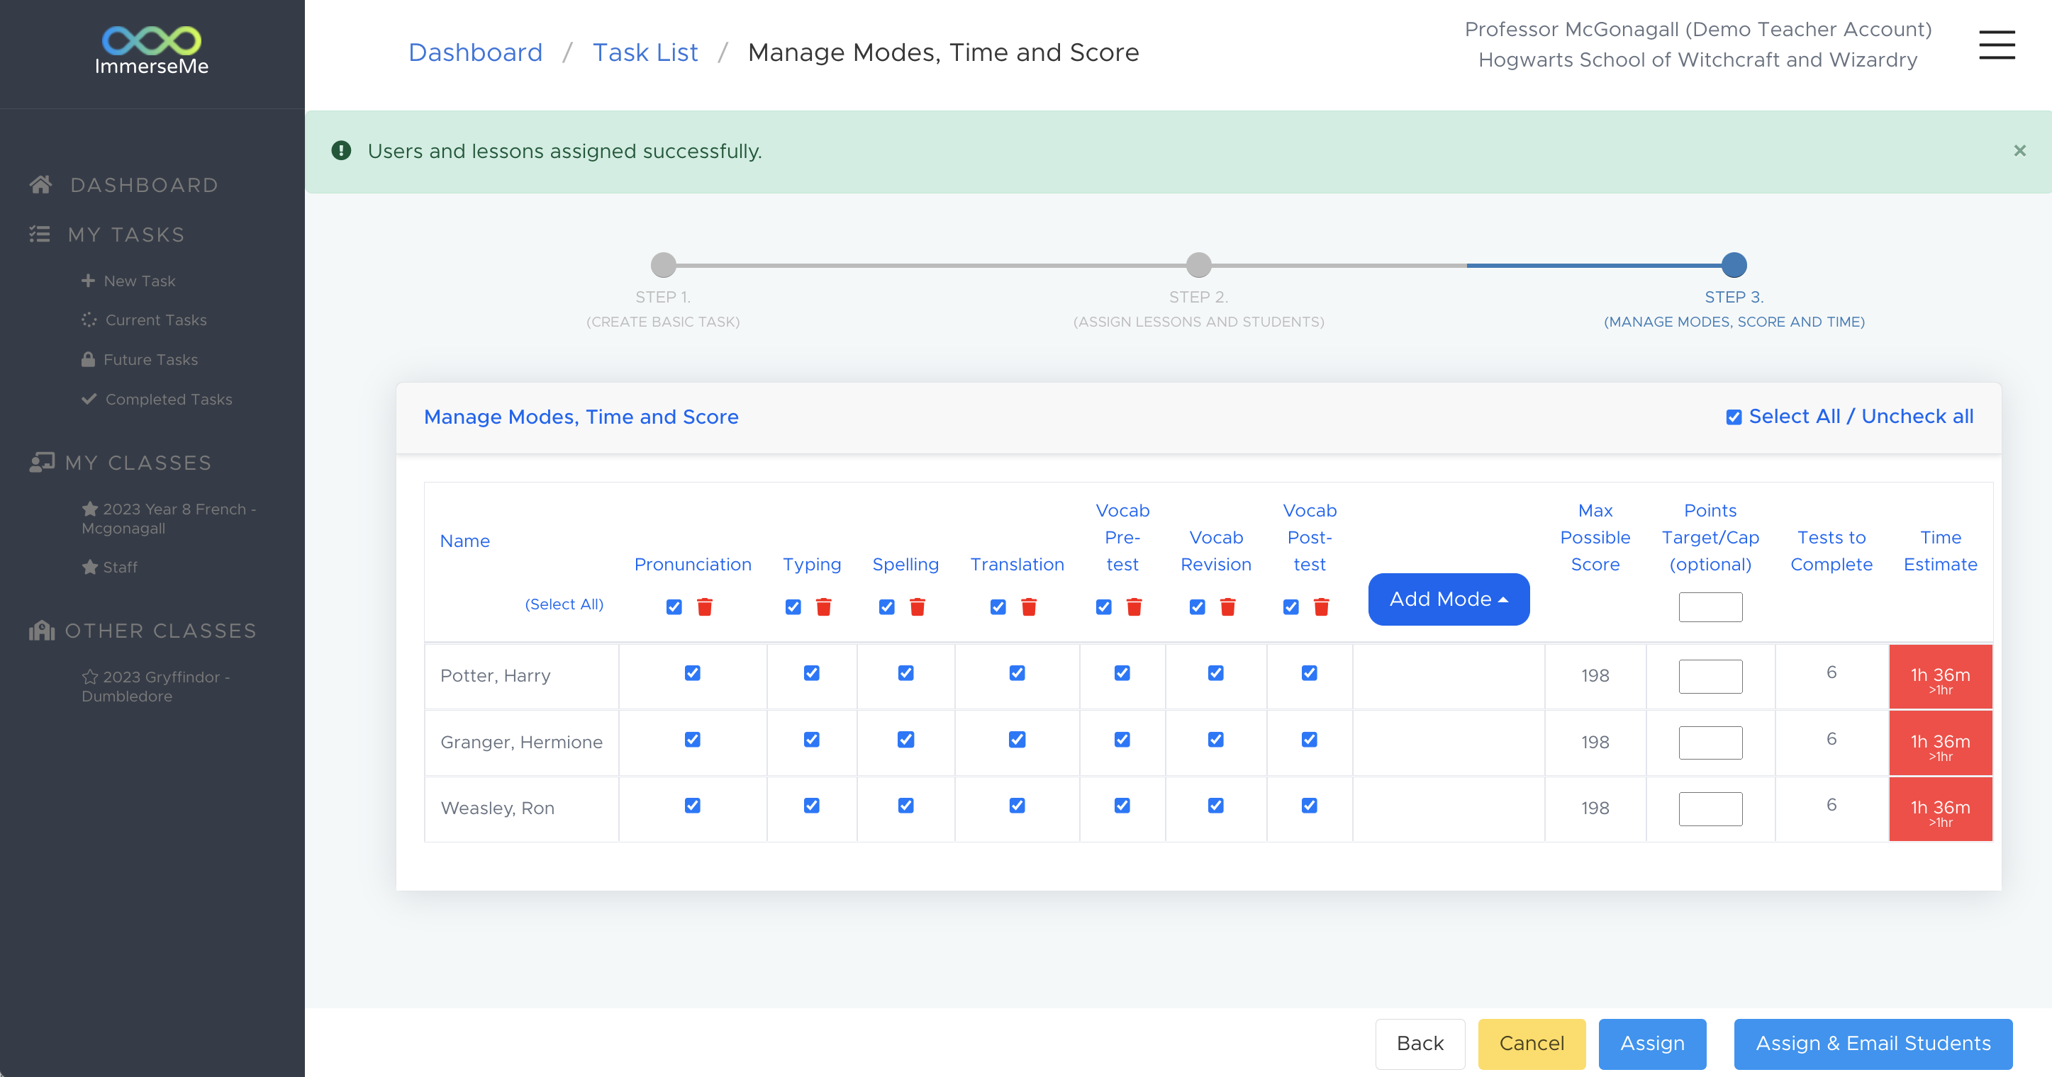Click the (Select All) link under Name
The height and width of the screenshot is (1077, 2052).
564,604
